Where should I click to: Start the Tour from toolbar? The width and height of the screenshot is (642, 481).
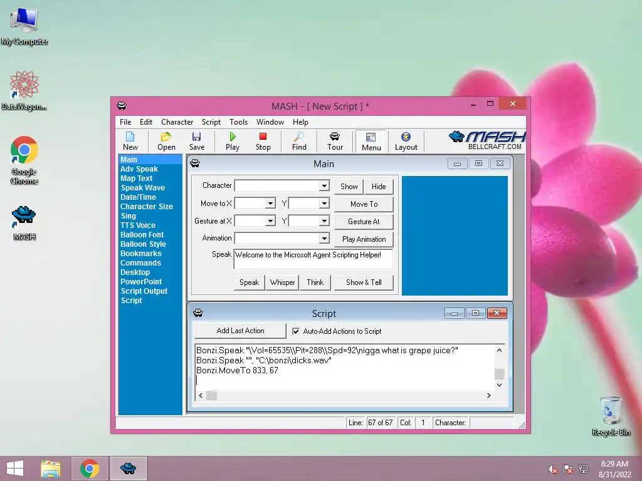click(335, 141)
